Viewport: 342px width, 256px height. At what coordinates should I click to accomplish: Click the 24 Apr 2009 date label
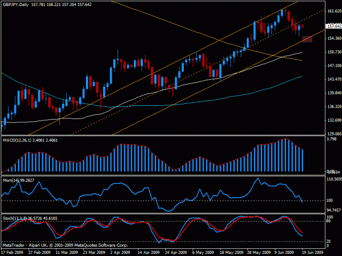click(x=176, y=253)
